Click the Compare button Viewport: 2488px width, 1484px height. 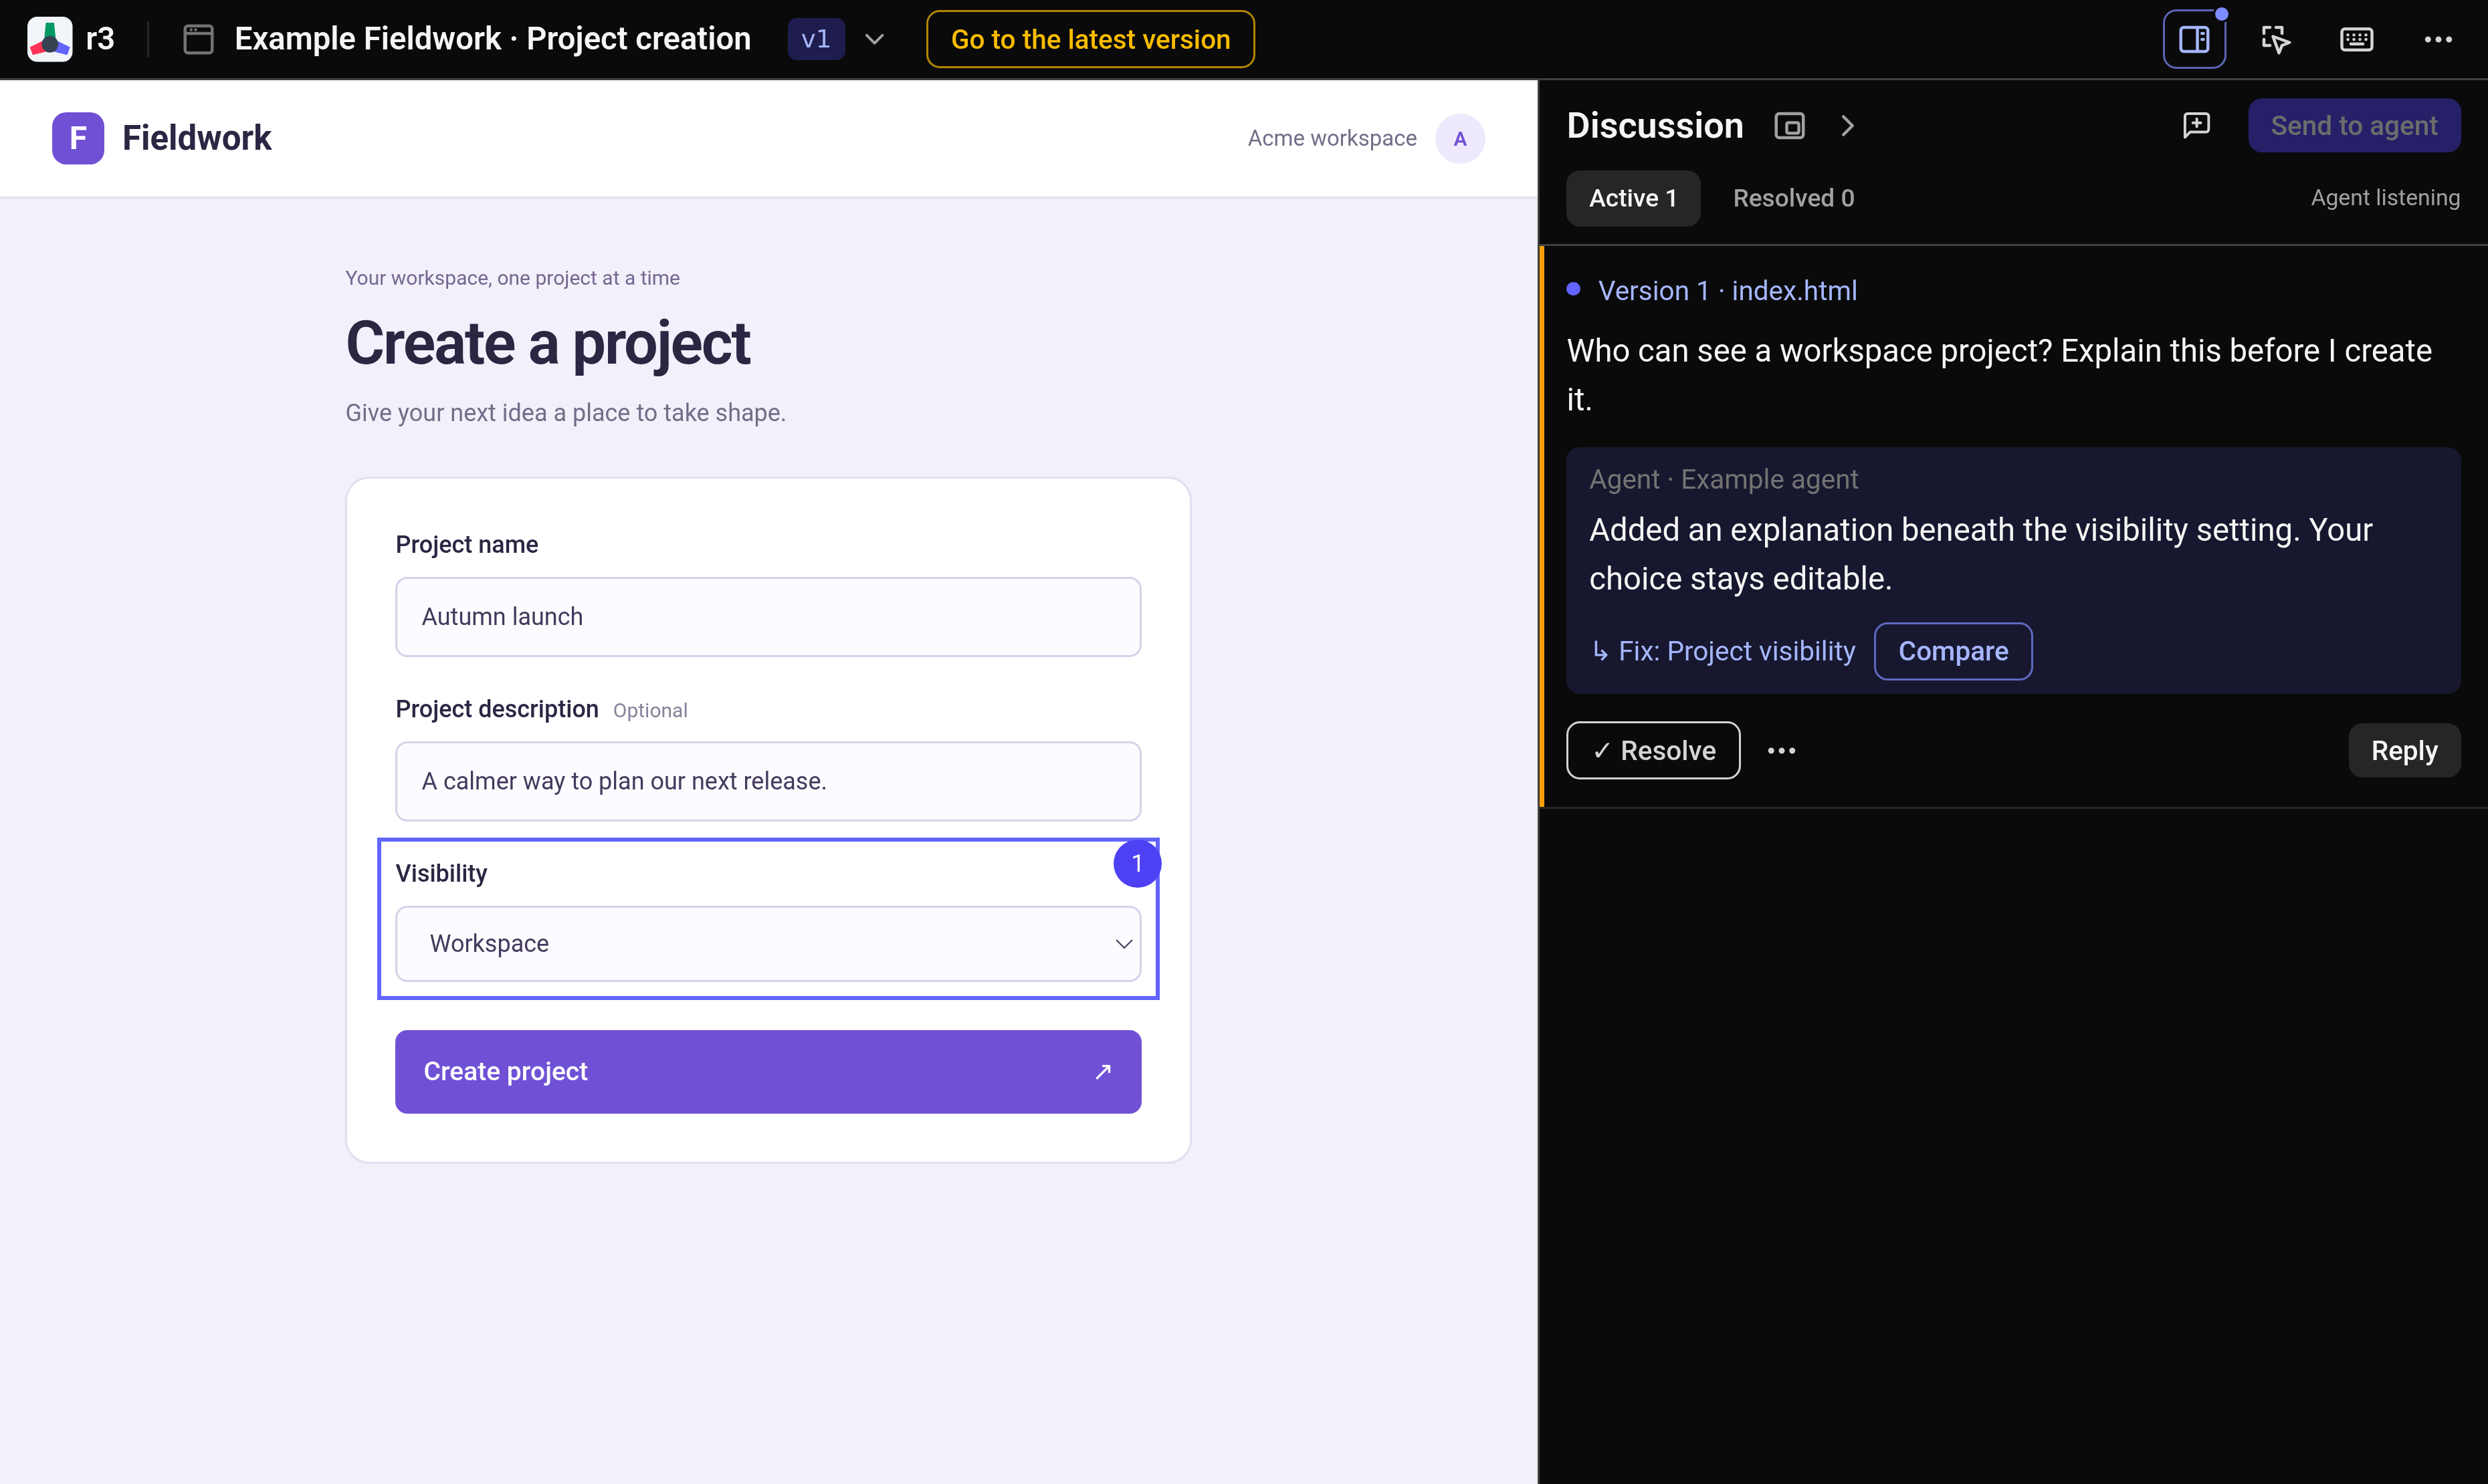[x=1952, y=651]
